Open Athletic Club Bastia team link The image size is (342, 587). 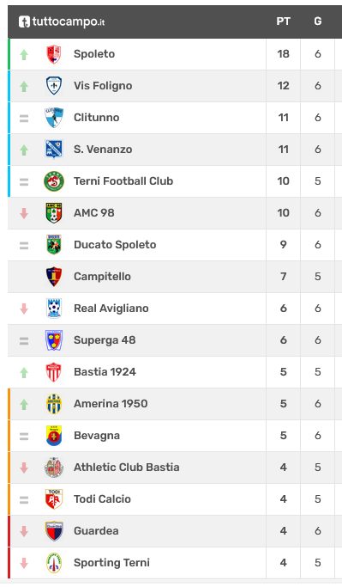[127, 468]
